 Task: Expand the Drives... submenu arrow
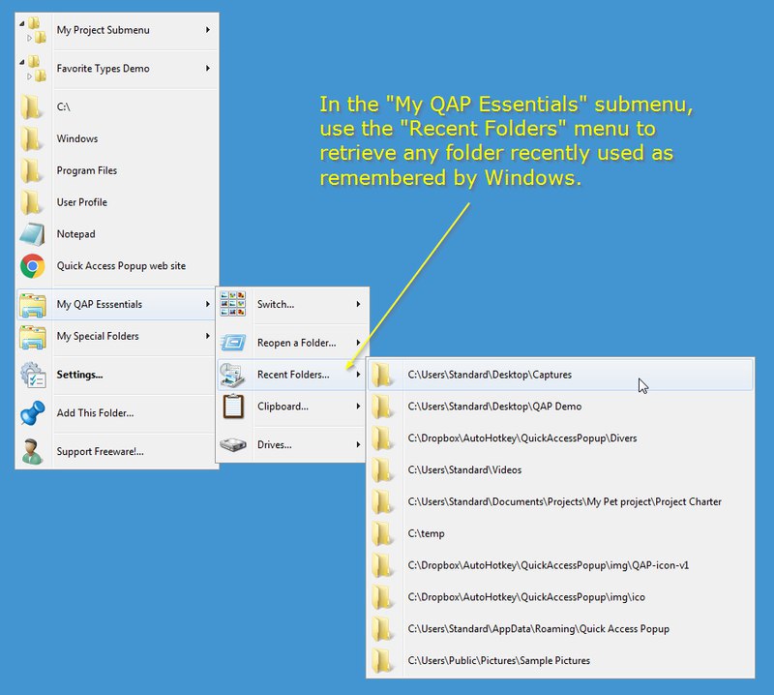pos(358,444)
